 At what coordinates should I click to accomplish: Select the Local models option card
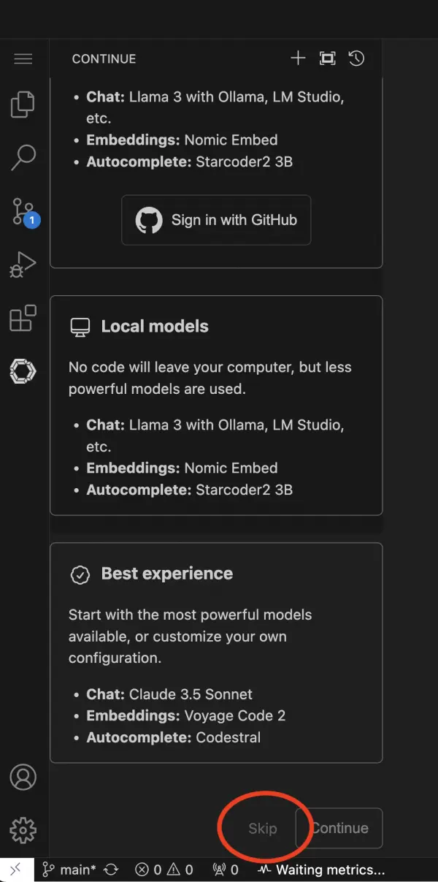[216, 406]
